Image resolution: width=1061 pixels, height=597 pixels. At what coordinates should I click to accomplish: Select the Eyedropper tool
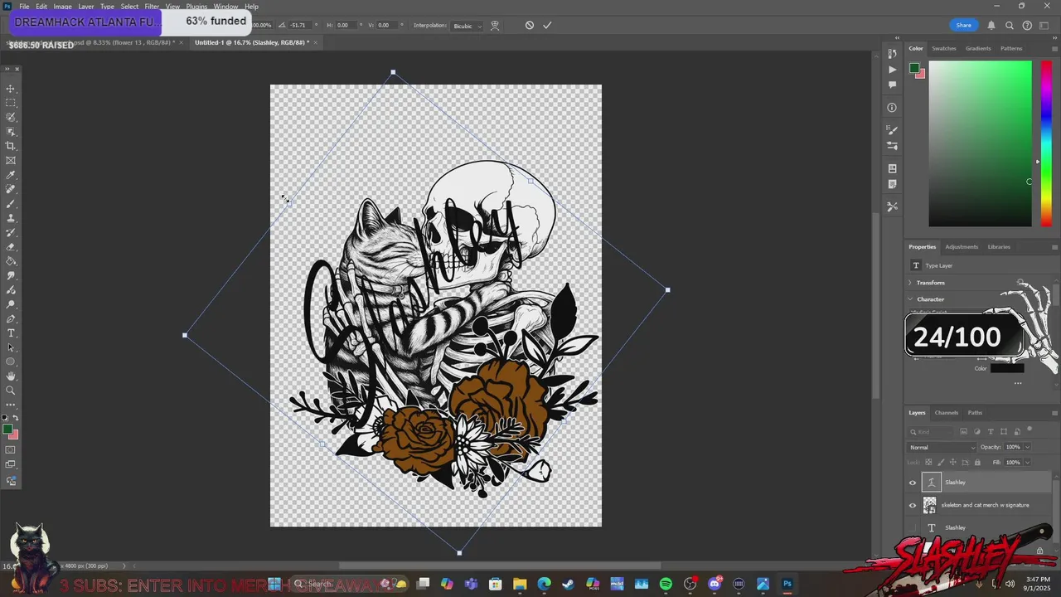pos(11,175)
